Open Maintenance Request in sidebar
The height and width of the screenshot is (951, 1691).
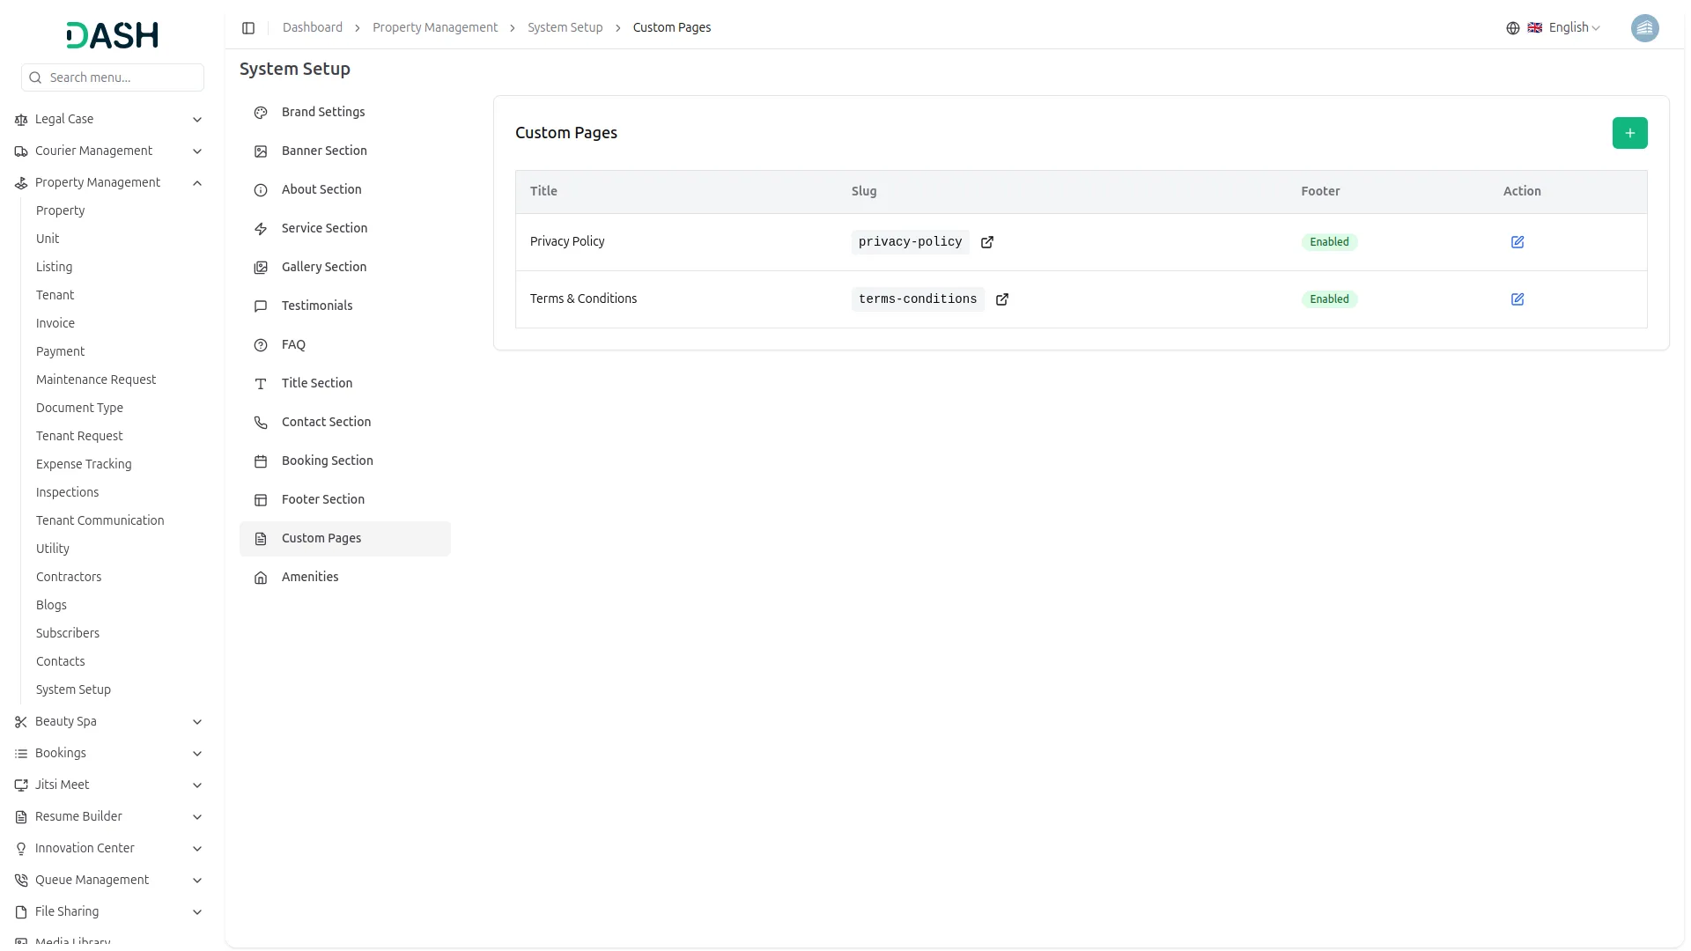95,380
